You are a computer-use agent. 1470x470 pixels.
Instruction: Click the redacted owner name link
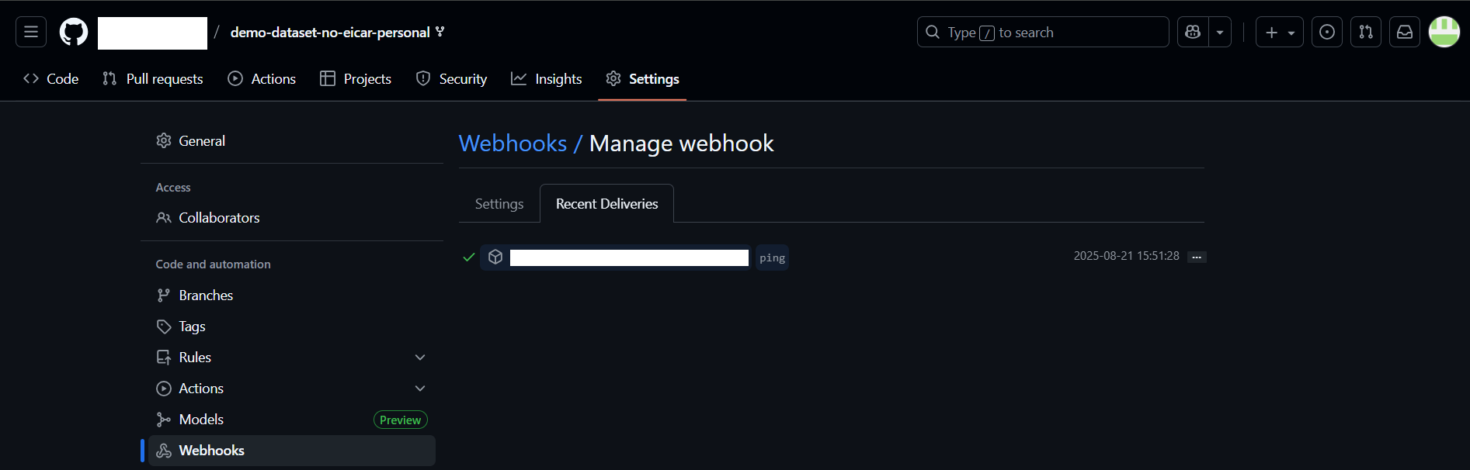tap(152, 33)
